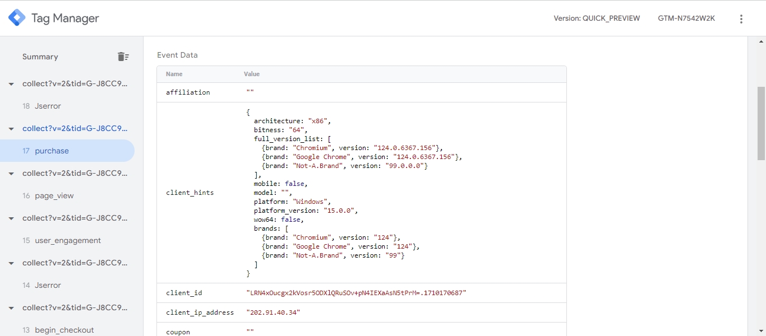The width and height of the screenshot is (766, 336).
Task: Select event 17 purchase
Action: tap(67, 151)
